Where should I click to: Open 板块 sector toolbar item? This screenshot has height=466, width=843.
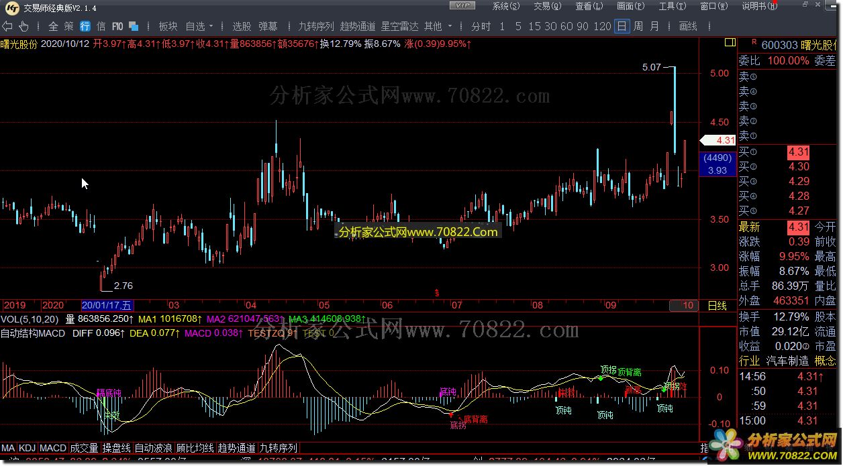pos(168,26)
